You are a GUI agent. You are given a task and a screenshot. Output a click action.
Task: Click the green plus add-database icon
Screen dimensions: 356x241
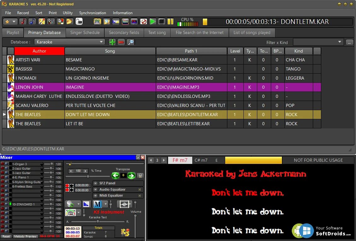pos(112,42)
